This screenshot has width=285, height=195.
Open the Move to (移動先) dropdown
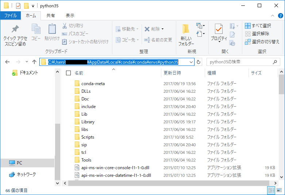pos(127,29)
